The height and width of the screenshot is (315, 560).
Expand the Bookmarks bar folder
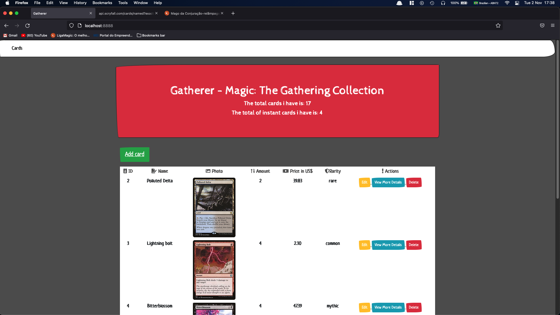[x=151, y=35]
